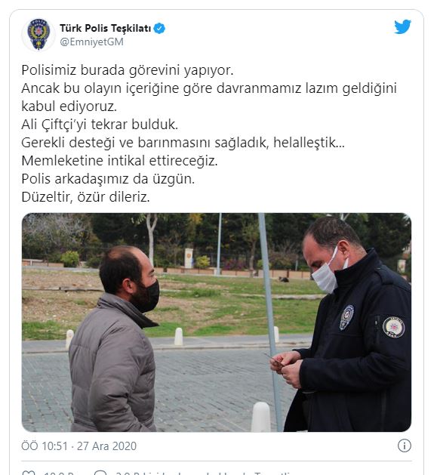Screen dimensions: 437x475
Task: Open the police emblem profile avatar
Action: (x=38, y=35)
